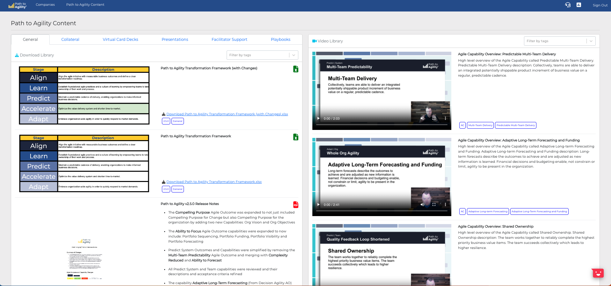The height and width of the screenshot is (286, 611).
Task: Open the Facilitator Support tab
Action: coord(229,40)
